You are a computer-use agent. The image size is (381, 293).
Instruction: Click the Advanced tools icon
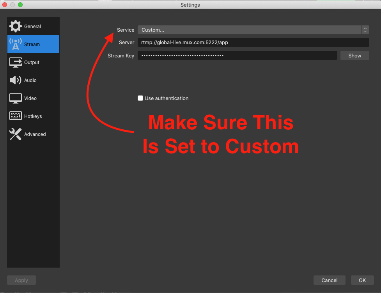tap(16, 134)
